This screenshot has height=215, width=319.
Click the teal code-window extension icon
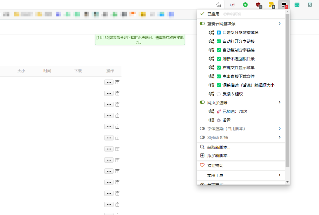(297, 5)
